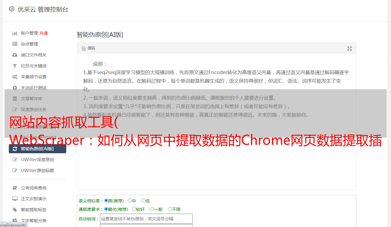Click the 手动运行测试 play icon
Viewport: 391px width, 227px height.
click(15, 88)
